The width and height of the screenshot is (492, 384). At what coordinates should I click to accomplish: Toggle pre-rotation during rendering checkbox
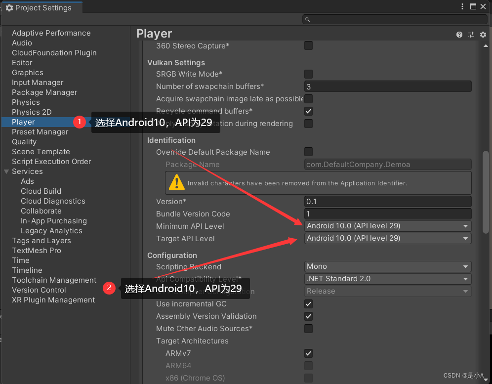click(x=308, y=124)
